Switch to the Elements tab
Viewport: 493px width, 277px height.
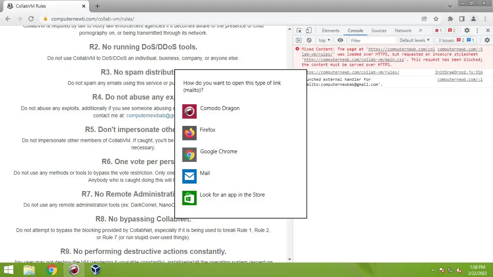(x=331, y=31)
